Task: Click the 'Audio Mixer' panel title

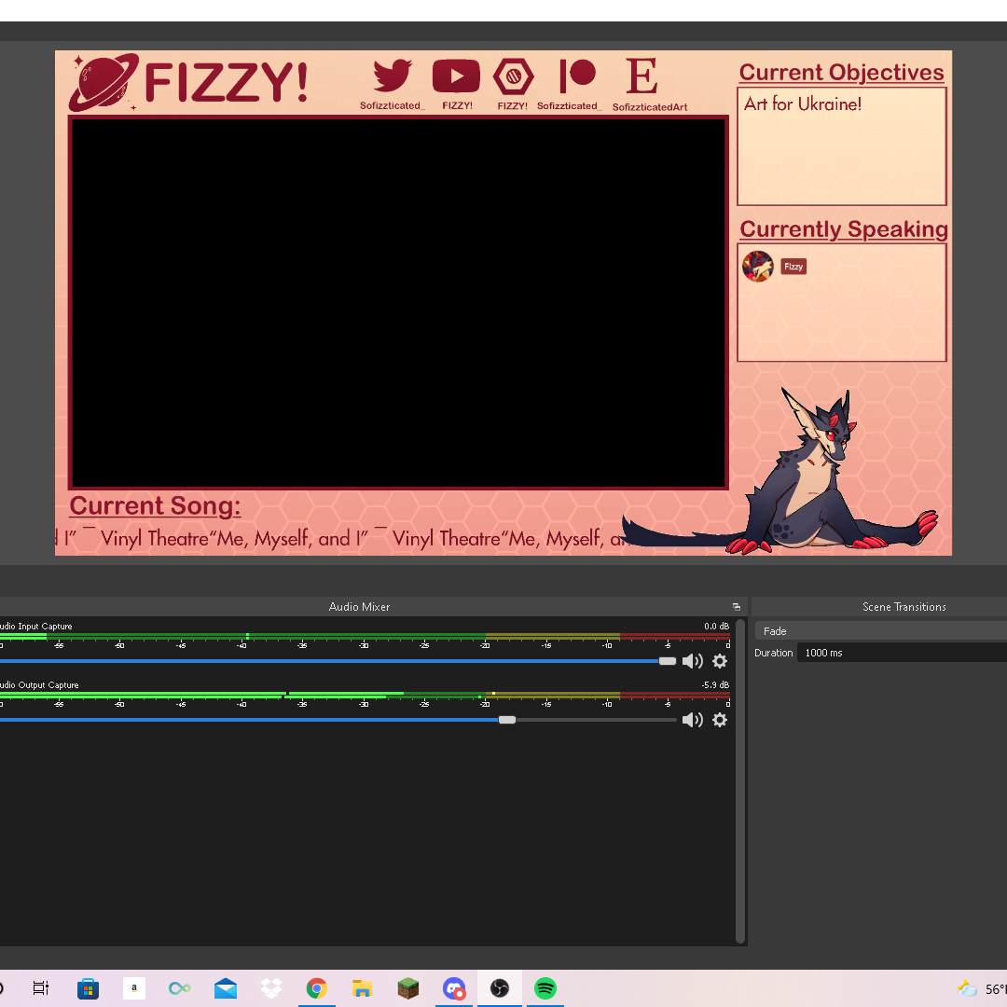Action: coord(359,607)
